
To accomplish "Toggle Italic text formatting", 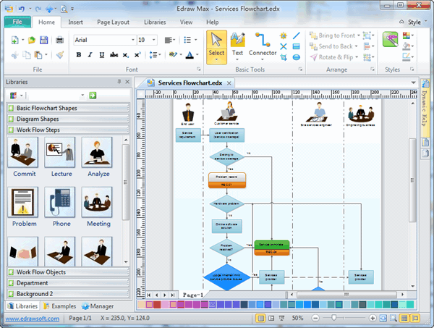I will click(89, 55).
